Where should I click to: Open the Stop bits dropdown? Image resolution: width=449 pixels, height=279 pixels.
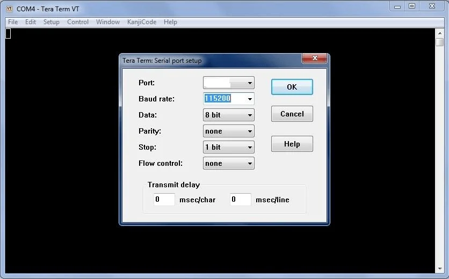(x=228, y=147)
